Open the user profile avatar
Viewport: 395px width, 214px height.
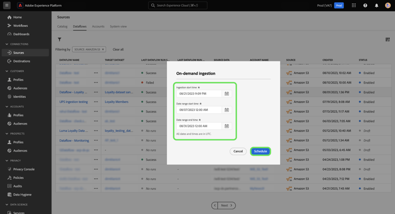(388, 5)
